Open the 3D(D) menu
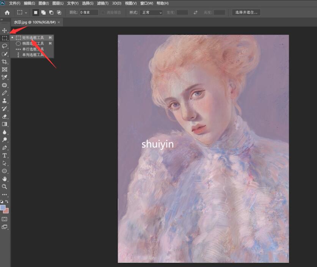 [117, 3]
